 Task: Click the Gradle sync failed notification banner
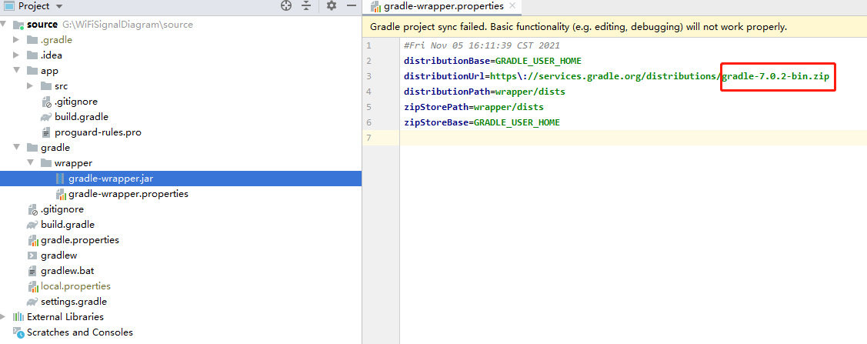[615, 26]
